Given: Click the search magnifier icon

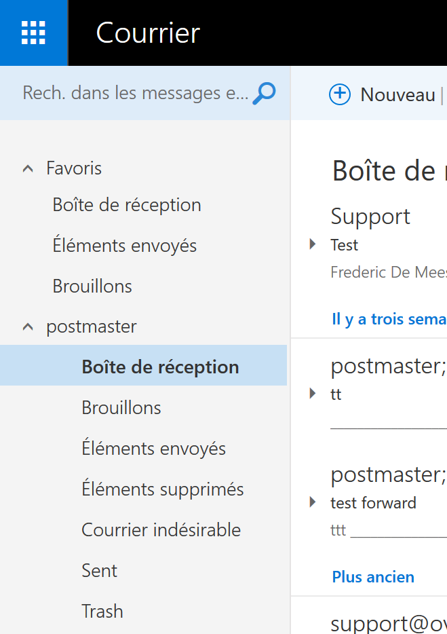Looking at the screenshot, I should [264, 93].
